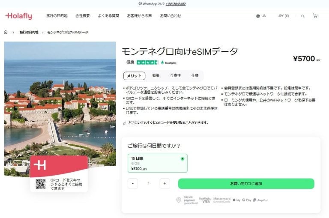Open お問い合わせ navigation item
This screenshot has width=329, height=218.
(170, 16)
